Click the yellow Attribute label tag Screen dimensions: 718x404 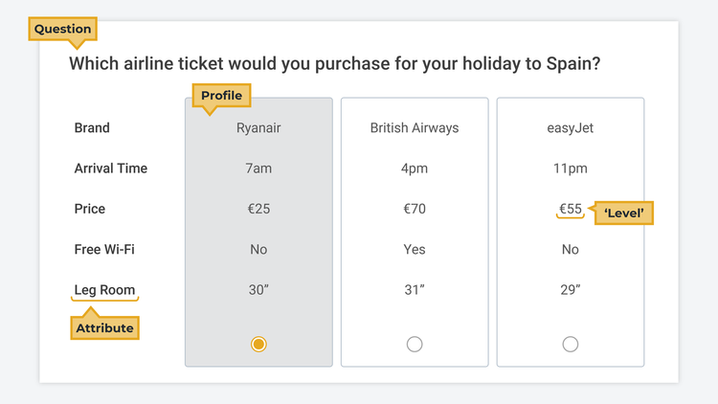coord(104,328)
